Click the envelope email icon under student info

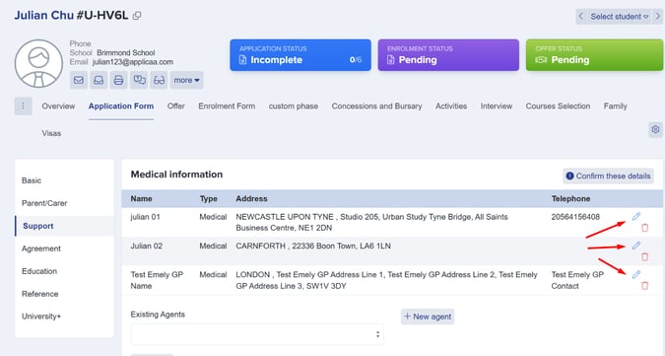(79, 80)
